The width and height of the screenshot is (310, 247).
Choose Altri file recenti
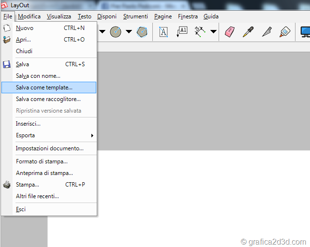(x=37, y=196)
